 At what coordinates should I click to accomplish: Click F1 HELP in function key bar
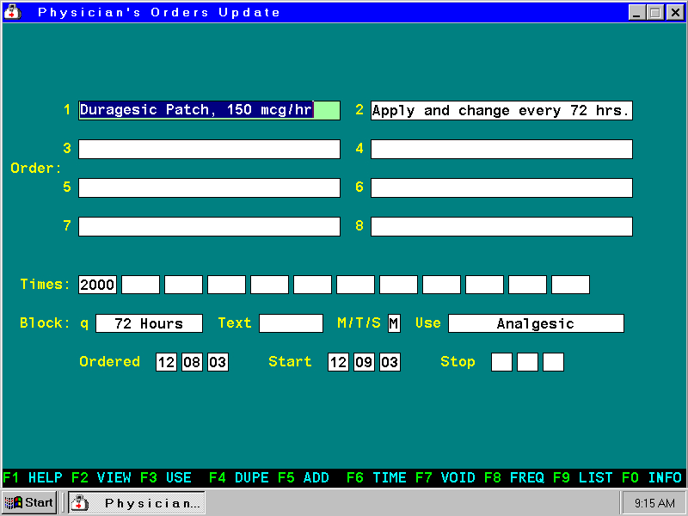coord(33,477)
